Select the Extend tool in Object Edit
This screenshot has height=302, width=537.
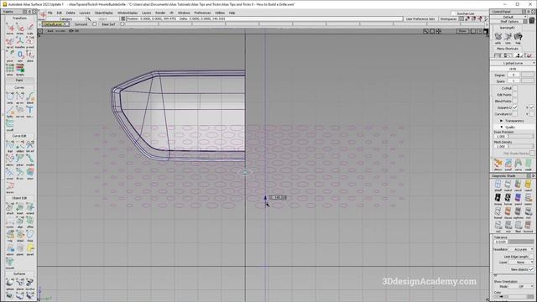30,207
